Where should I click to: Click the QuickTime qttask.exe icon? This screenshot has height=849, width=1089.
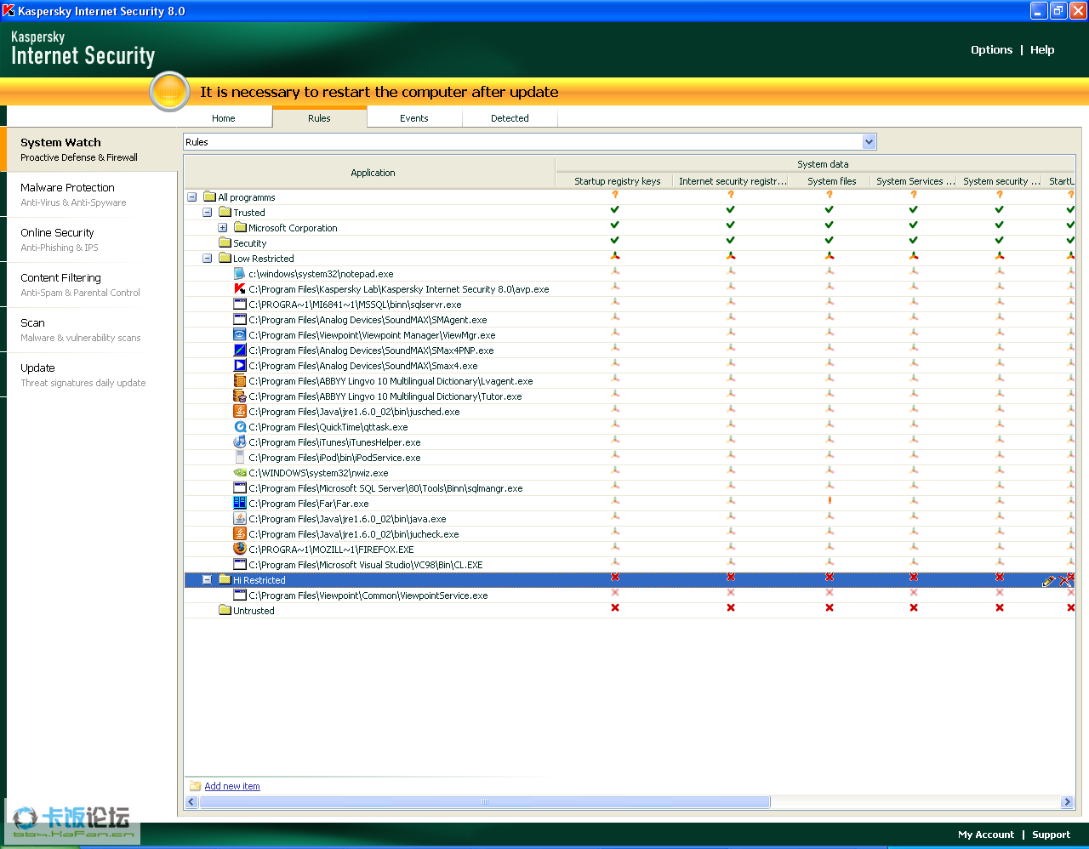click(x=240, y=427)
